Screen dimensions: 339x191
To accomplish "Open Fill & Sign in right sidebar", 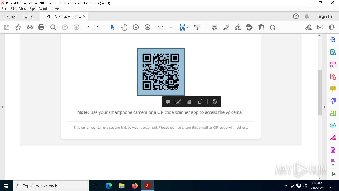I will point(333,138).
